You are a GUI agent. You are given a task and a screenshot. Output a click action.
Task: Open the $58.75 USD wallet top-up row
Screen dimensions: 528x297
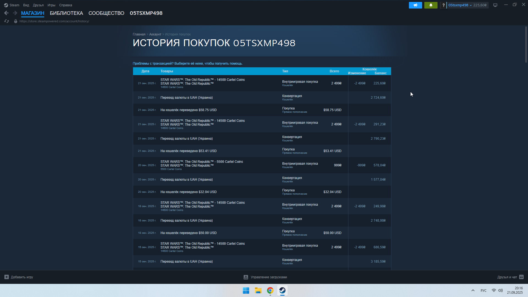(x=262, y=110)
